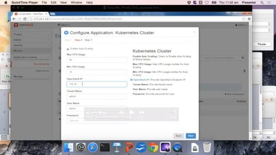Open the purple screen recorder app in Dock
Viewport: 276px width, 155px height.
pos(165,147)
